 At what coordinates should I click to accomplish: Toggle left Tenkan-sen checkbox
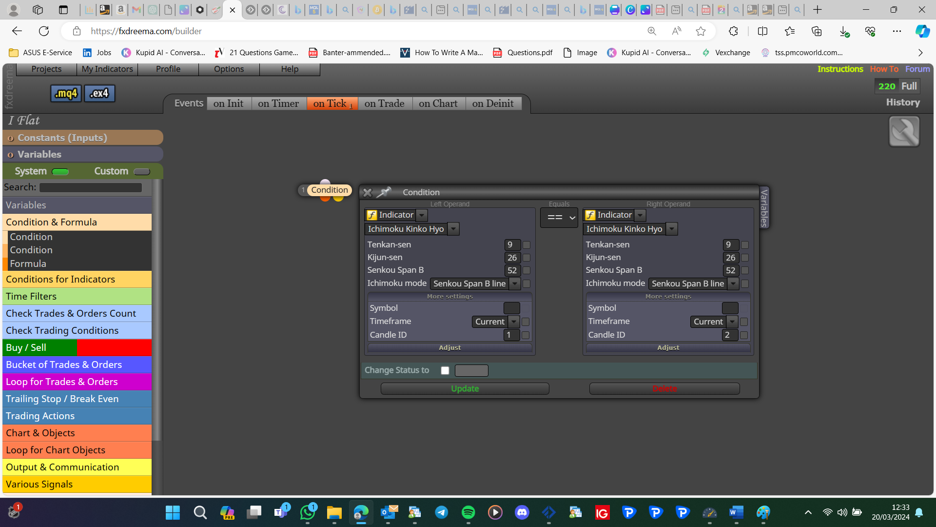[x=526, y=245]
